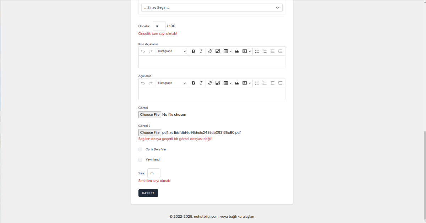Increase indent in Açıklama editor toolbar
Screen dimensions: 426x223
(x=280, y=83)
